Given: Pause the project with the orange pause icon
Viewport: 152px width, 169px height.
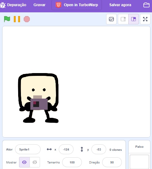Looking at the screenshot, I should coord(17,19).
